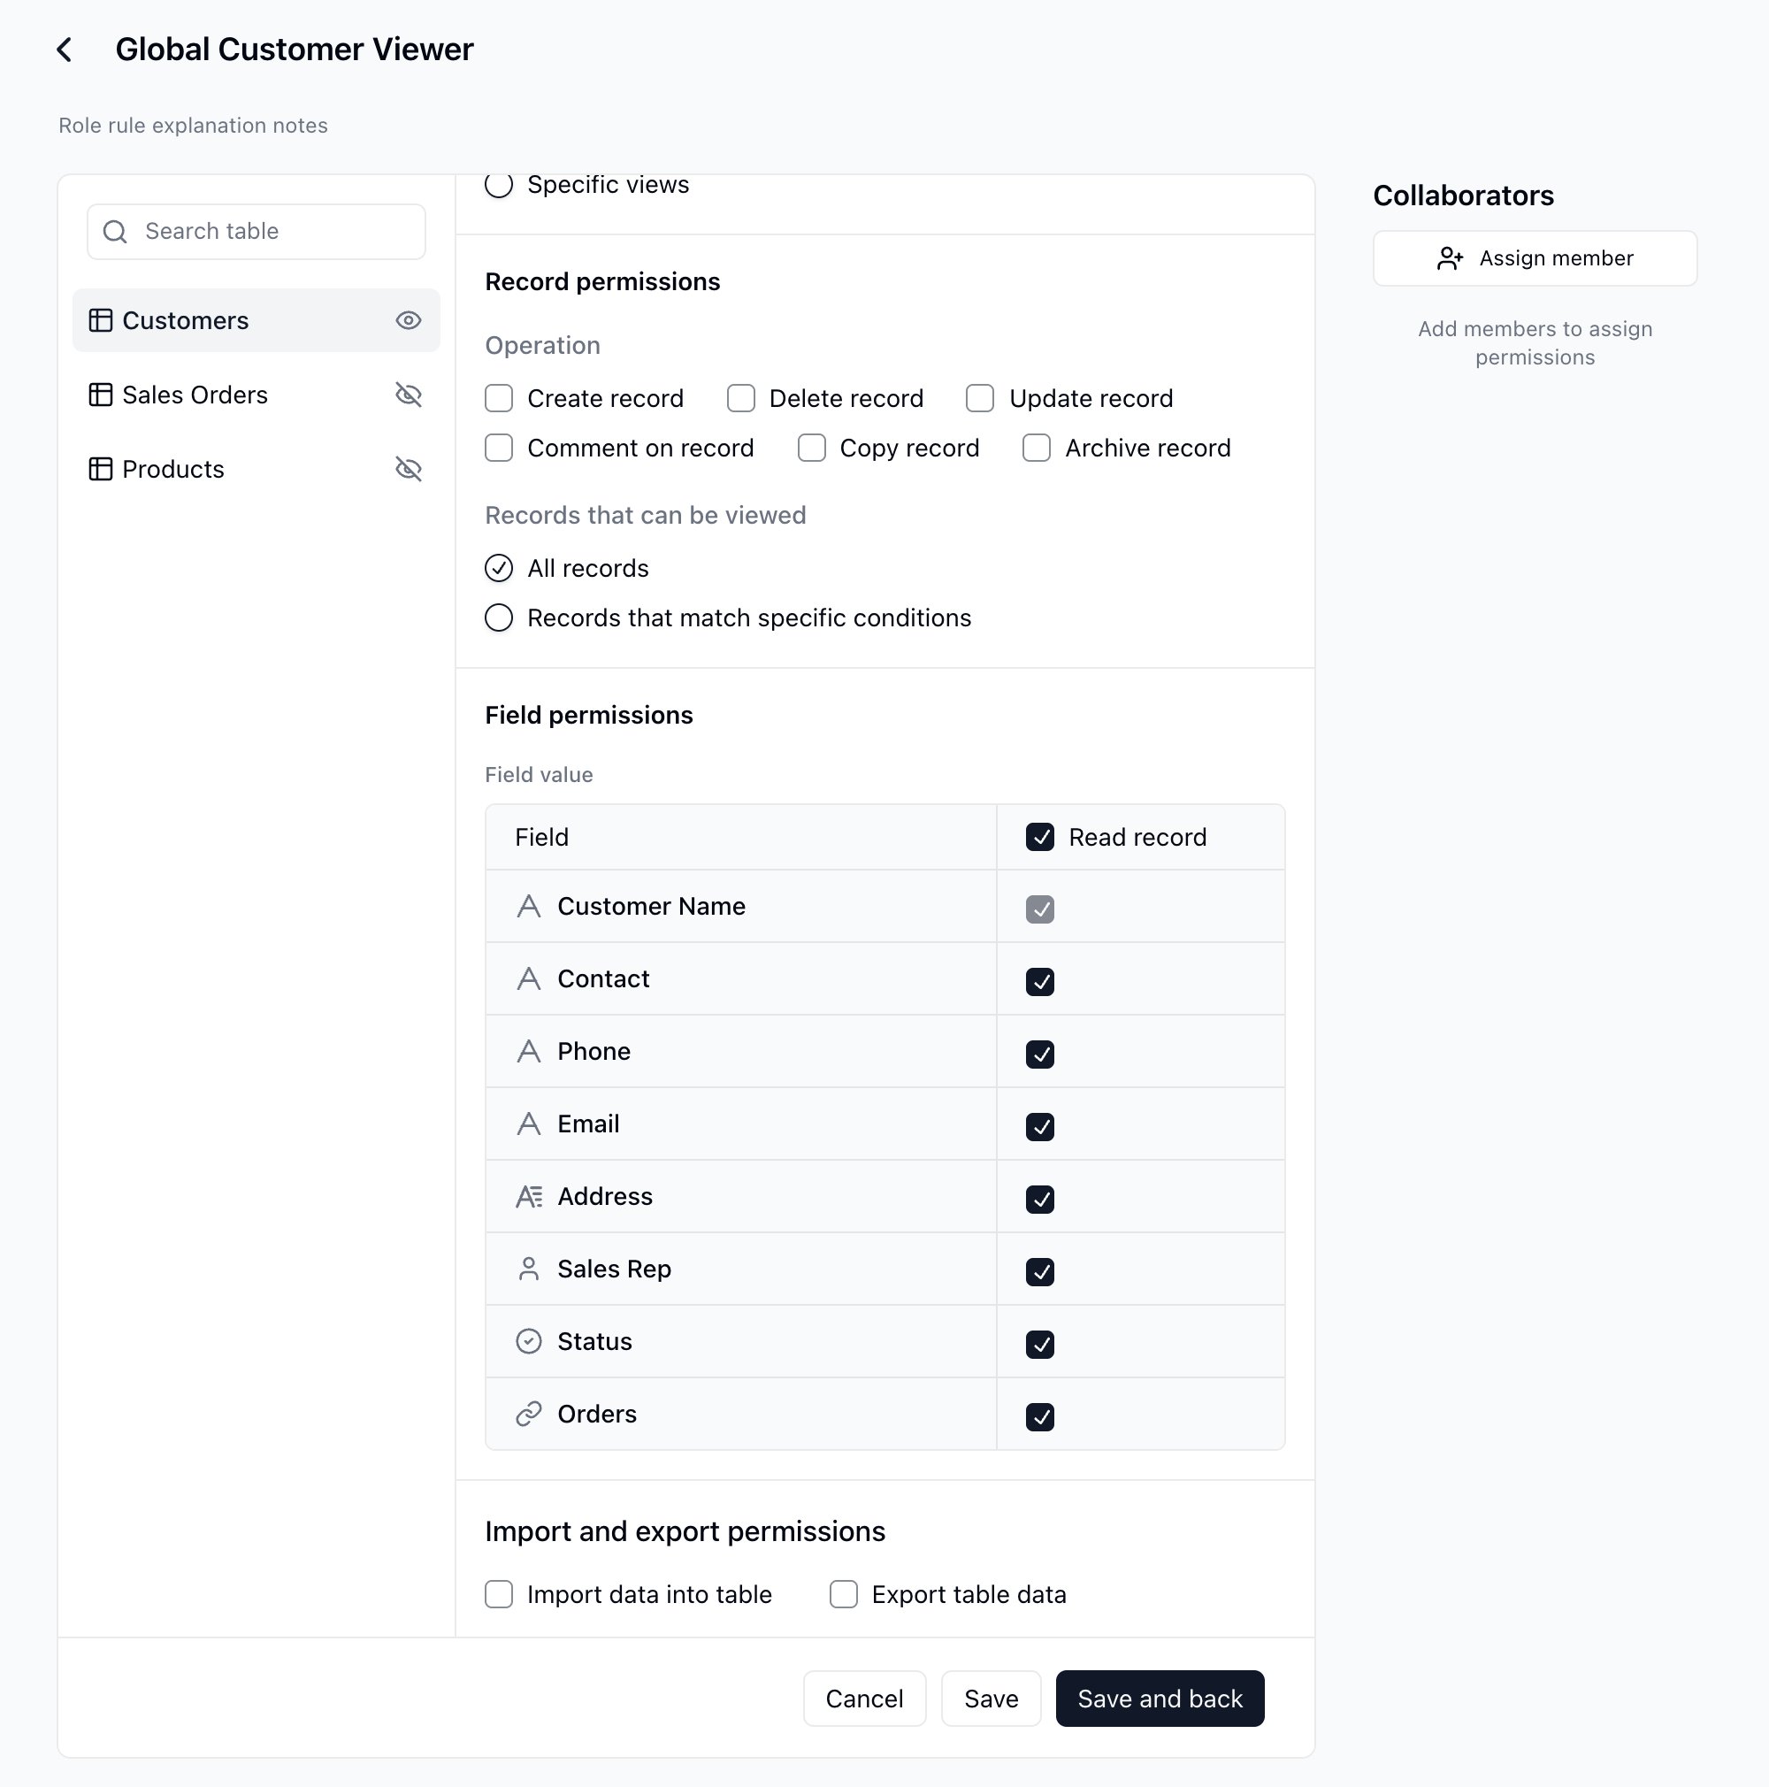Click the Save button
The width and height of the screenshot is (1769, 1787).
(992, 1699)
